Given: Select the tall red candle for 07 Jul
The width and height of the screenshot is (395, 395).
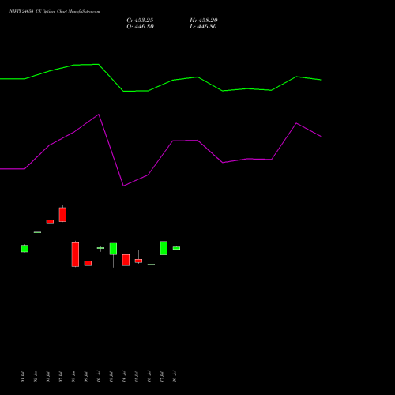Looking at the screenshot, I should pos(62,214).
